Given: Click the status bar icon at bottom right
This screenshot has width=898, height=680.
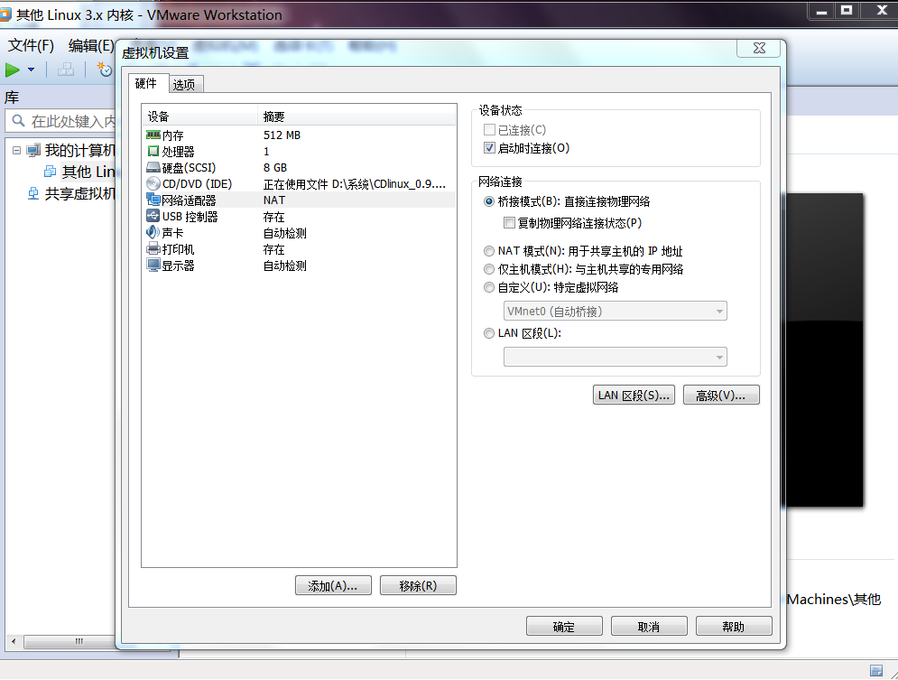Looking at the screenshot, I should pyautogui.click(x=875, y=670).
